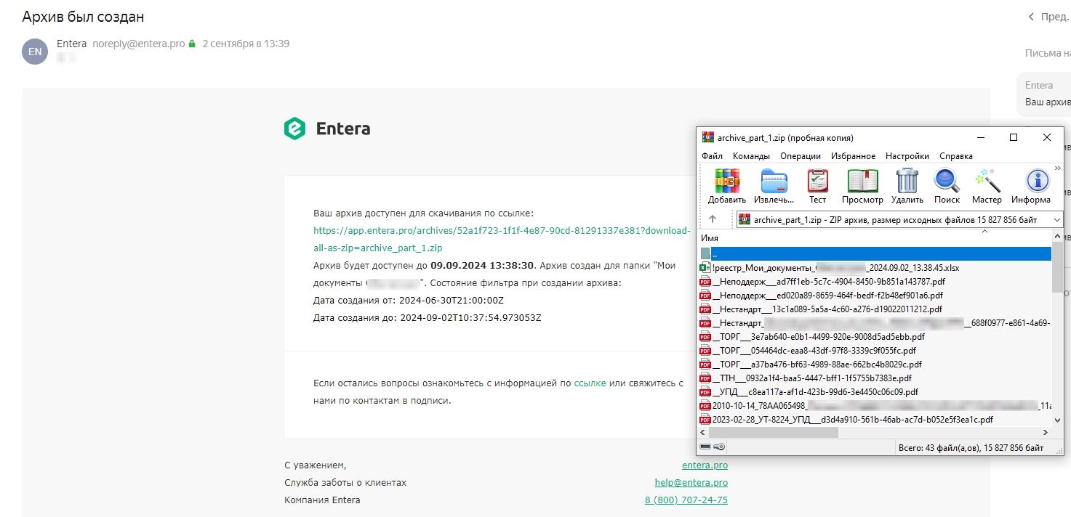Open the Избранное menu

click(853, 156)
